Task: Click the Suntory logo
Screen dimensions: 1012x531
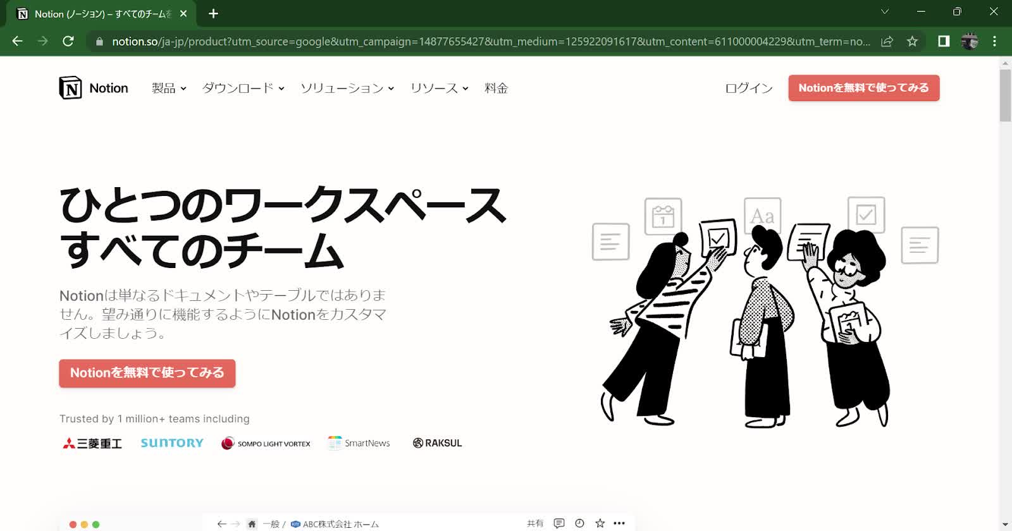Action: [x=172, y=443]
